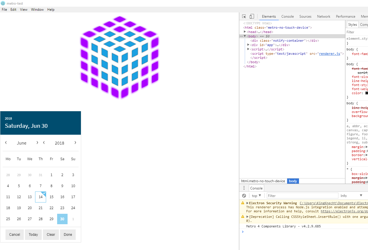The height and width of the screenshot is (250, 368).
Task: Click the Today button
Action: pyautogui.click(x=33, y=235)
